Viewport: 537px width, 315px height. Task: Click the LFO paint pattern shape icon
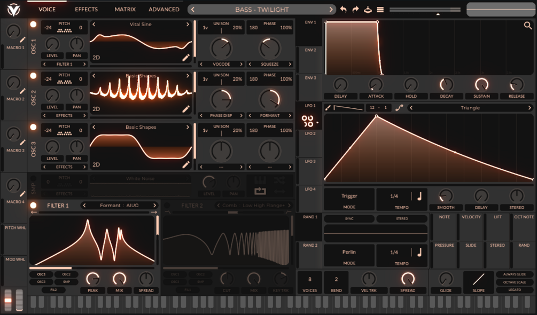tap(348, 108)
